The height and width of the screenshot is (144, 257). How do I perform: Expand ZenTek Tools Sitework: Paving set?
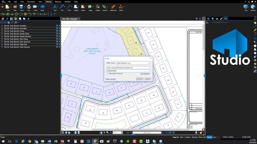click(2, 31)
